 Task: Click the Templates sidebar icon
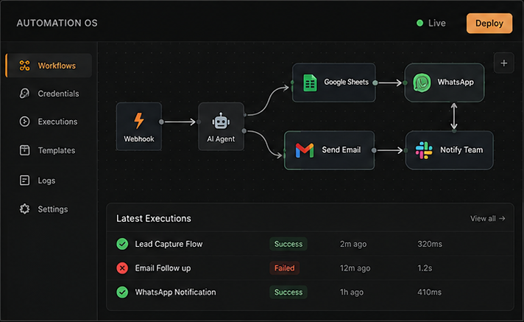point(24,150)
